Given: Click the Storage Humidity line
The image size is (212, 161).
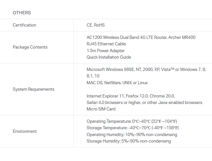Looking at the screenshot, I should (x=128, y=141).
